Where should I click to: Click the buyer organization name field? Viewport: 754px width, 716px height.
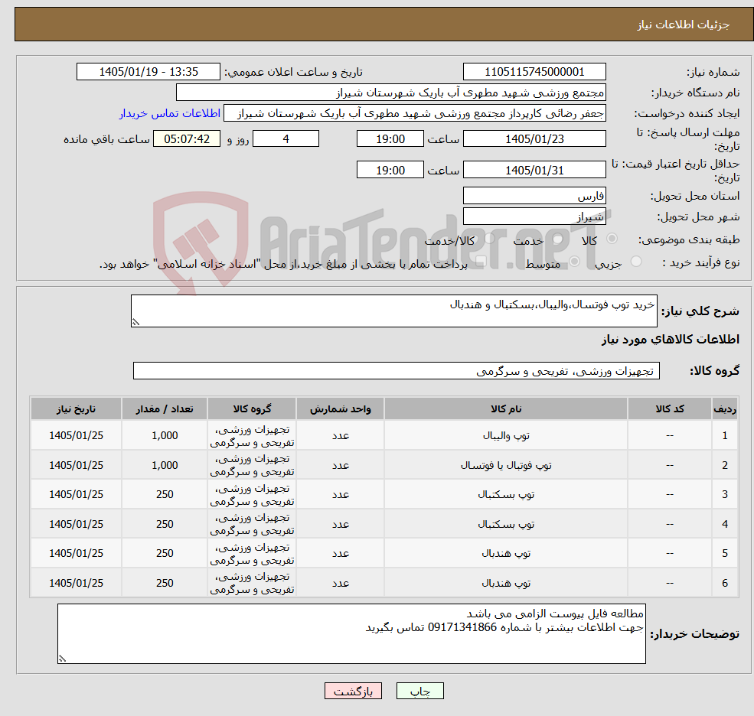[391, 93]
